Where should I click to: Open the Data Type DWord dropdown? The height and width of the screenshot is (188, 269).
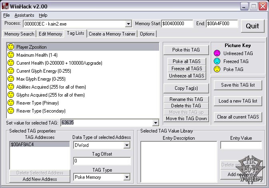[x=127, y=145]
